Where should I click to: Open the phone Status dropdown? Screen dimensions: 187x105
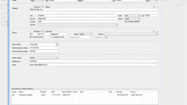(x=86, y=34)
